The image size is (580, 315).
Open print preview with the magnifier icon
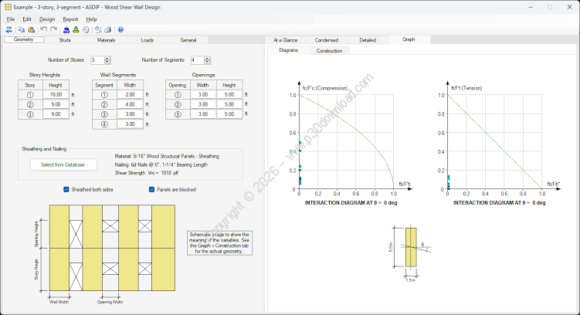click(x=98, y=29)
